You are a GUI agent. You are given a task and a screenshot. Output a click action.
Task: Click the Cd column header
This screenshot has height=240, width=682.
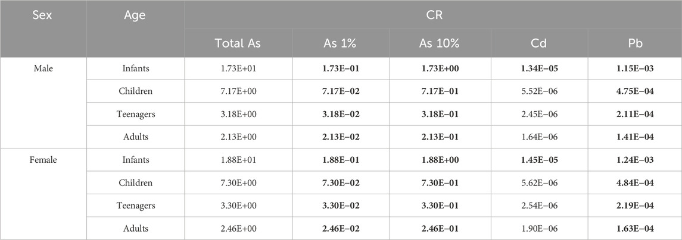pyautogui.click(x=540, y=43)
